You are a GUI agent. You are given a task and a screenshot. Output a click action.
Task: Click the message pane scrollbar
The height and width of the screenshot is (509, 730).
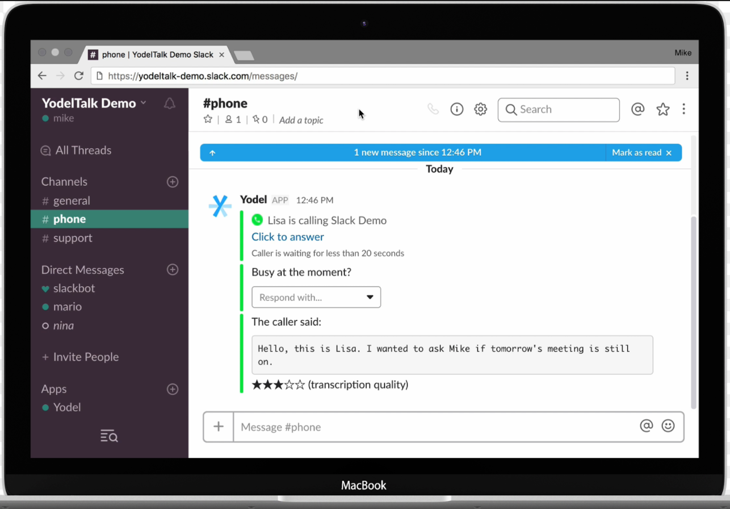(x=694, y=312)
